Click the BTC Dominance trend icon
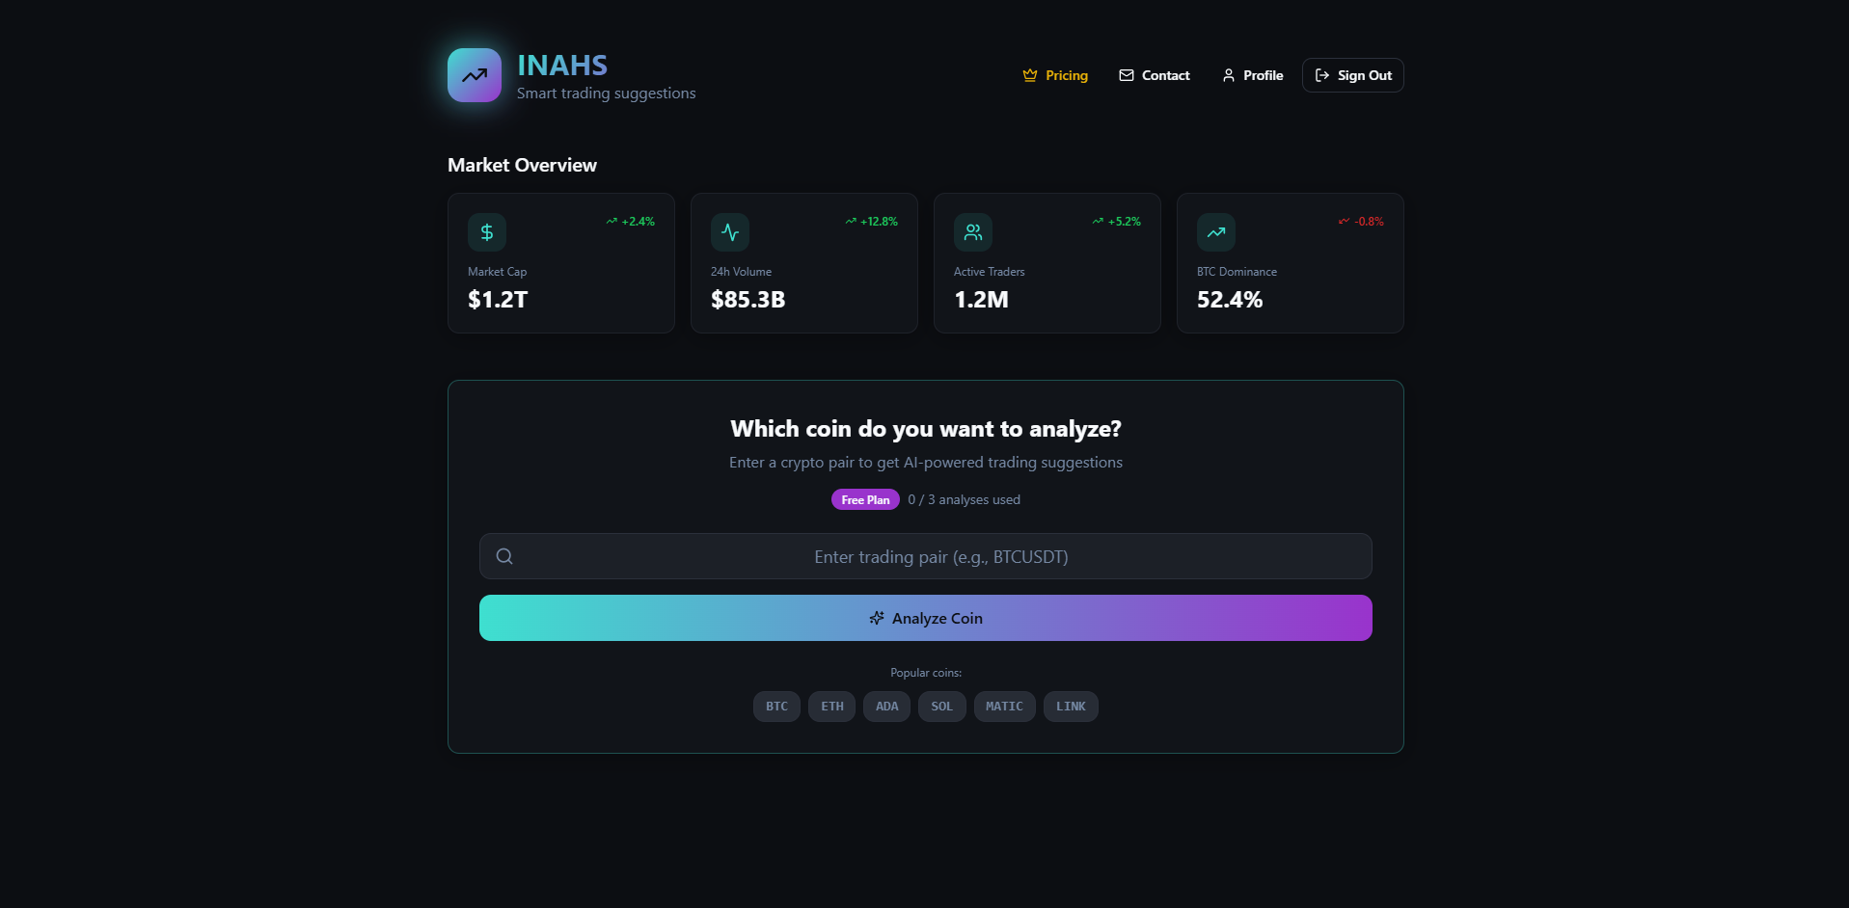1849x908 pixels. pos(1215,231)
